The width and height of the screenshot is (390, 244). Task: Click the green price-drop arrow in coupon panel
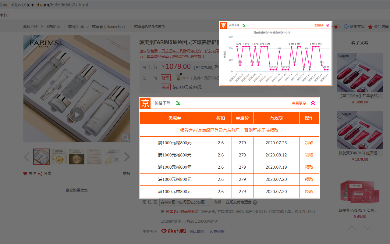tap(178, 103)
